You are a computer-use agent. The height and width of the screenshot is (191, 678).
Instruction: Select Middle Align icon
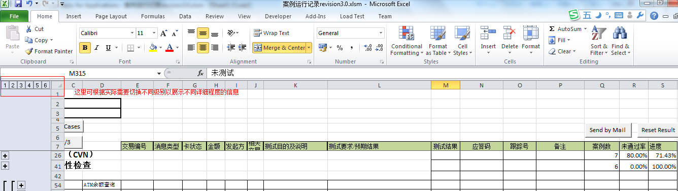(x=203, y=33)
